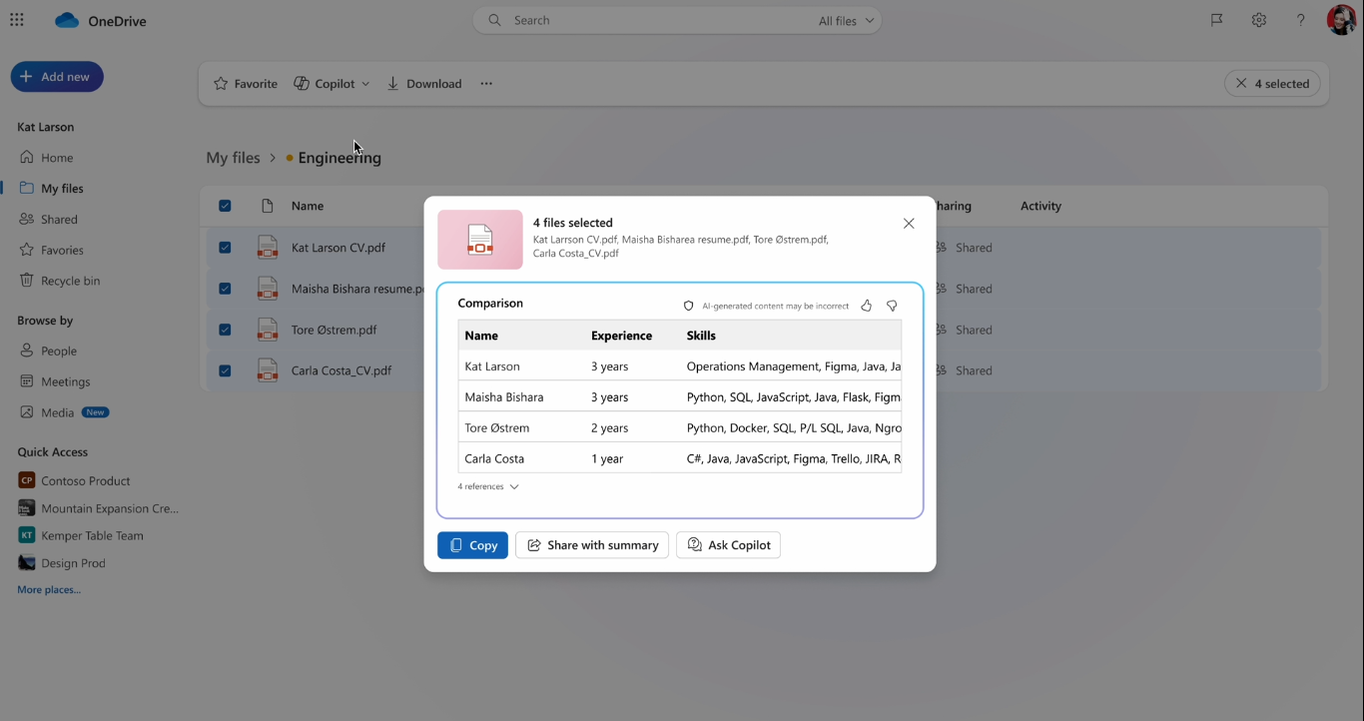Expand the 4 references section
Viewport: 1364px width, 721px height.
[488, 486]
